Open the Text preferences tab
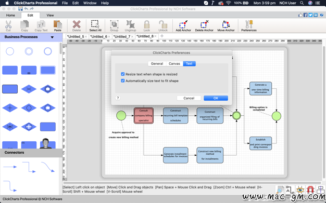This screenshot has height=203, width=326. click(189, 64)
